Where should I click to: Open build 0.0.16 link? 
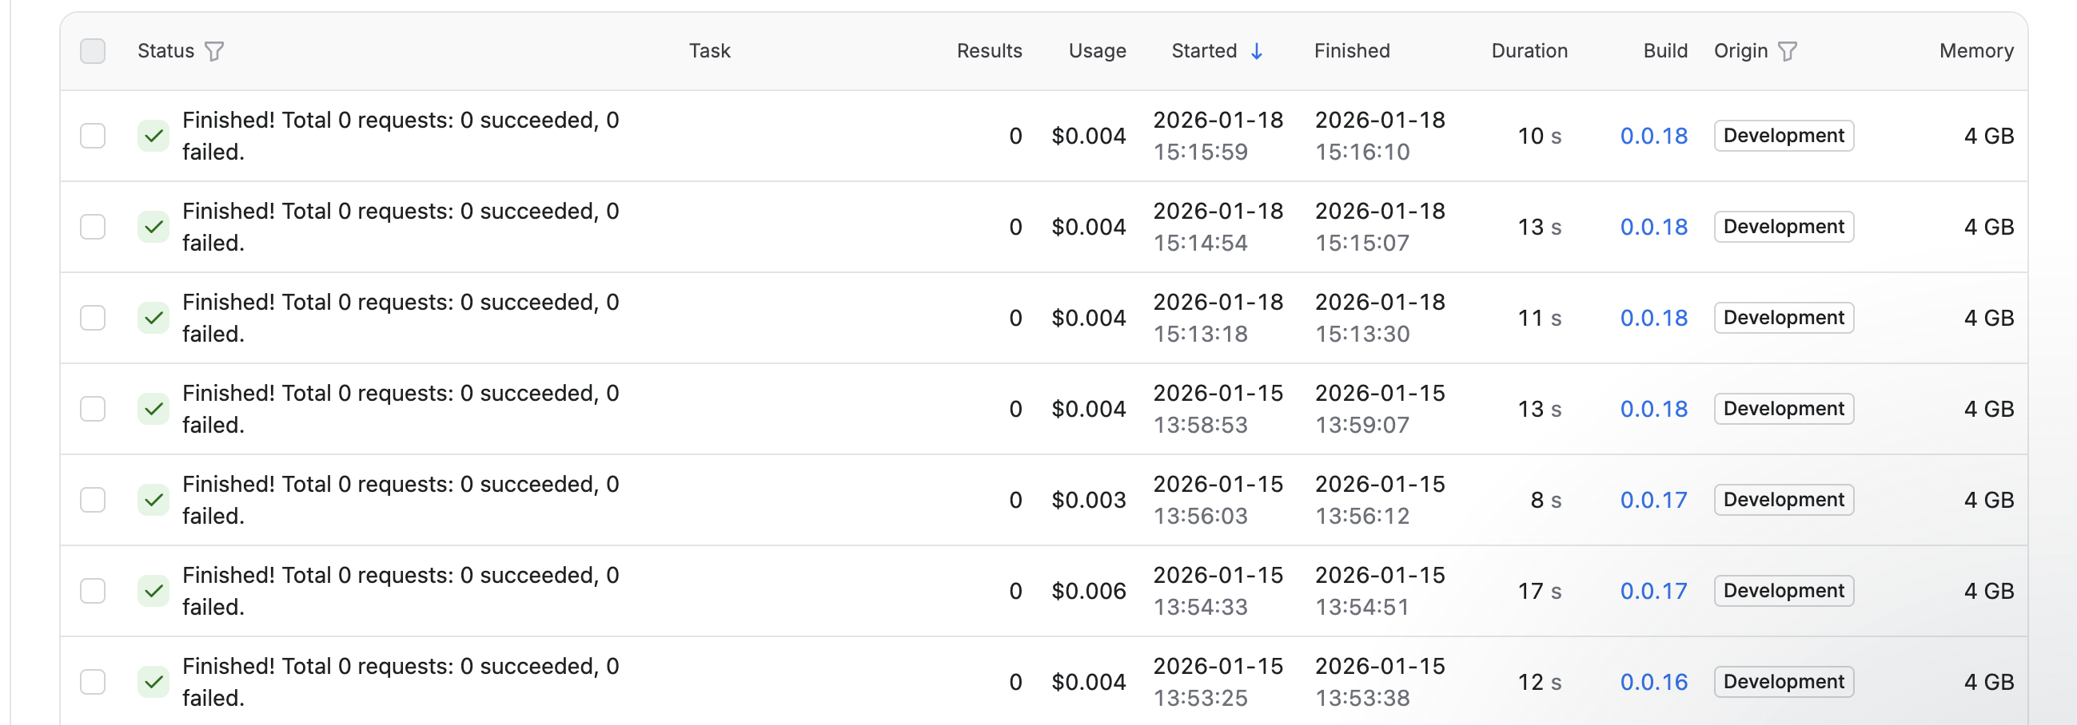(1653, 683)
